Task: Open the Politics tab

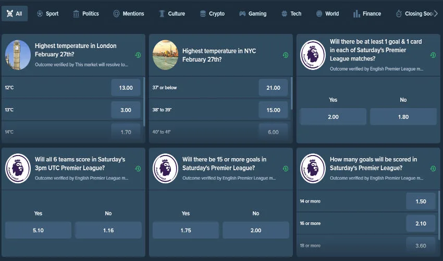Action: (x=85, y=14)
